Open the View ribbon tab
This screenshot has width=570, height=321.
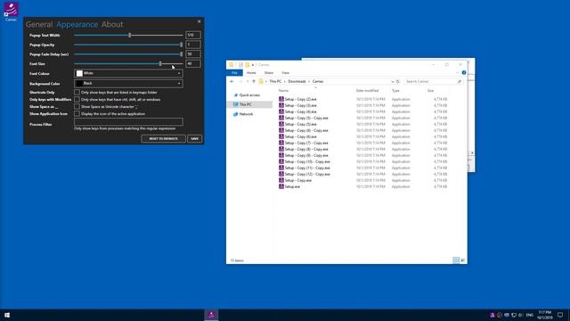click(x=285, y=73)
